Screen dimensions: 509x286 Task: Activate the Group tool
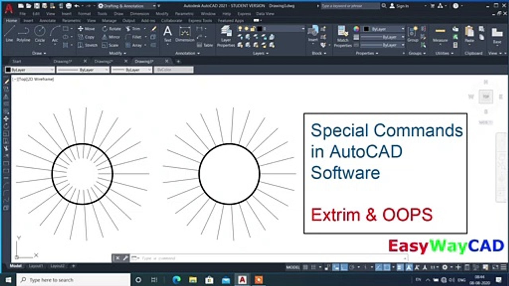coord(413,34)
